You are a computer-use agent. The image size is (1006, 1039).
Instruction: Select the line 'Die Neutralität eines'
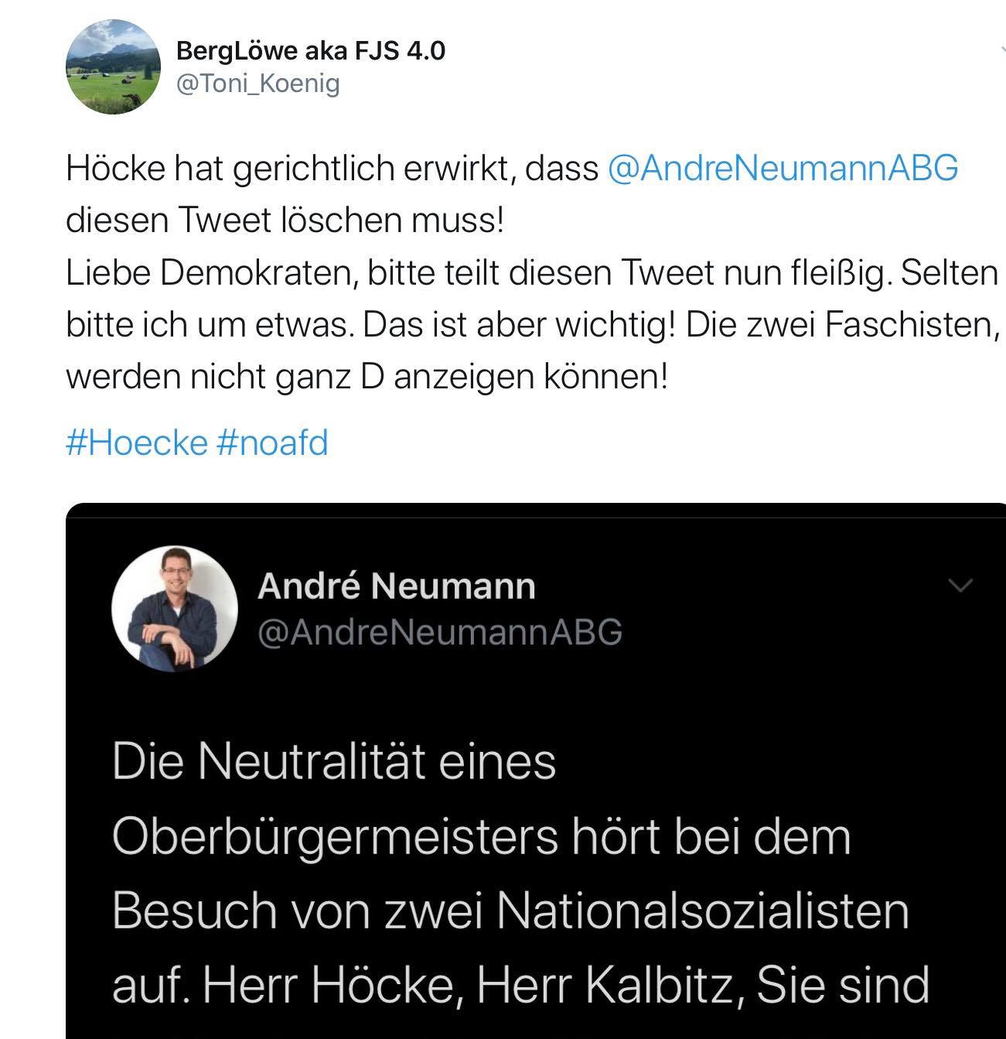point(334,761)
